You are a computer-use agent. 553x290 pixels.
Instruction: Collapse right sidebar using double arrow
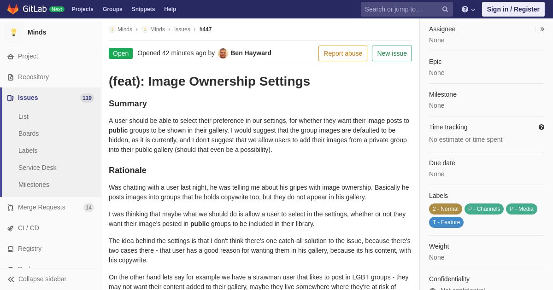pyautogui.click(x=542, y=29)
